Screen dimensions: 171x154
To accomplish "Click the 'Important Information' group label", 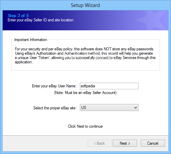I will click(x=31, y=40).
